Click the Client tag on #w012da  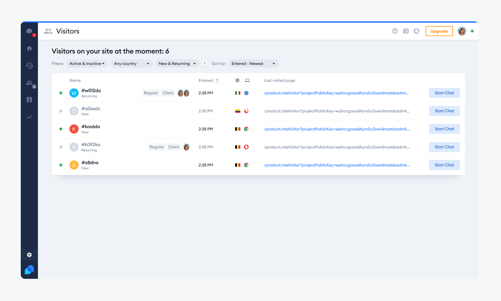coord(168,93)
